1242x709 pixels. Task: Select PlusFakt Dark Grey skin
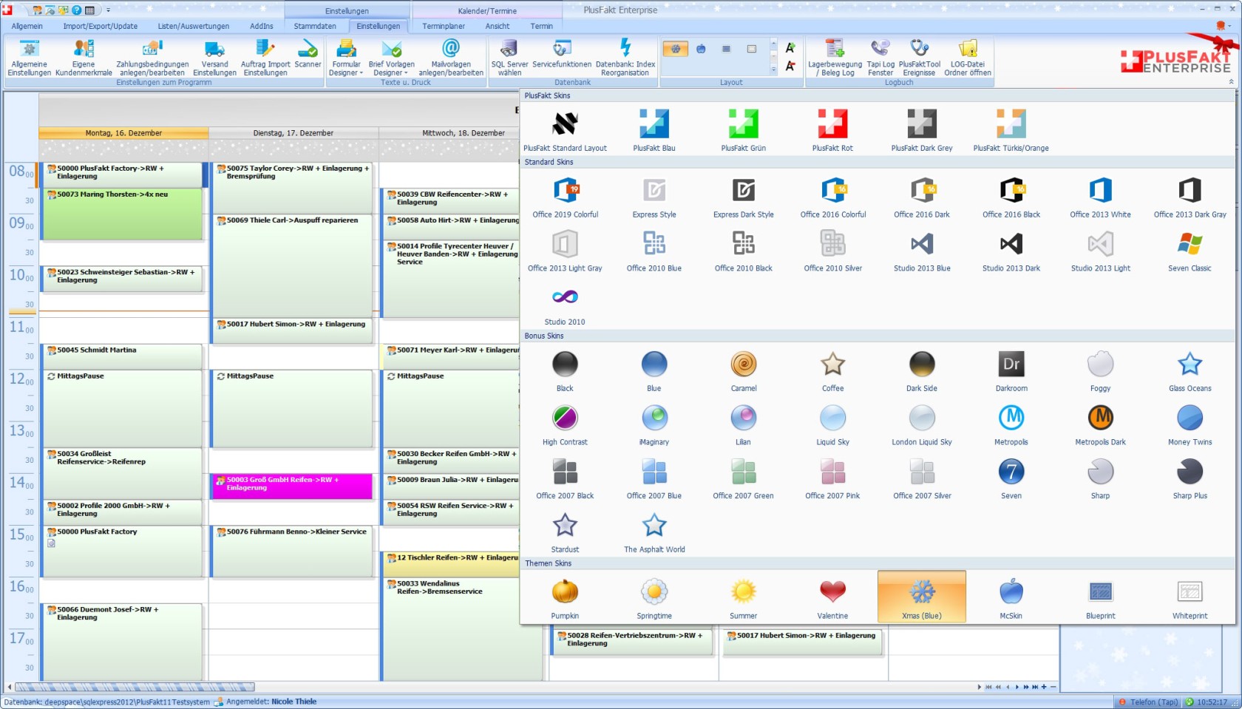coord(922,129)
